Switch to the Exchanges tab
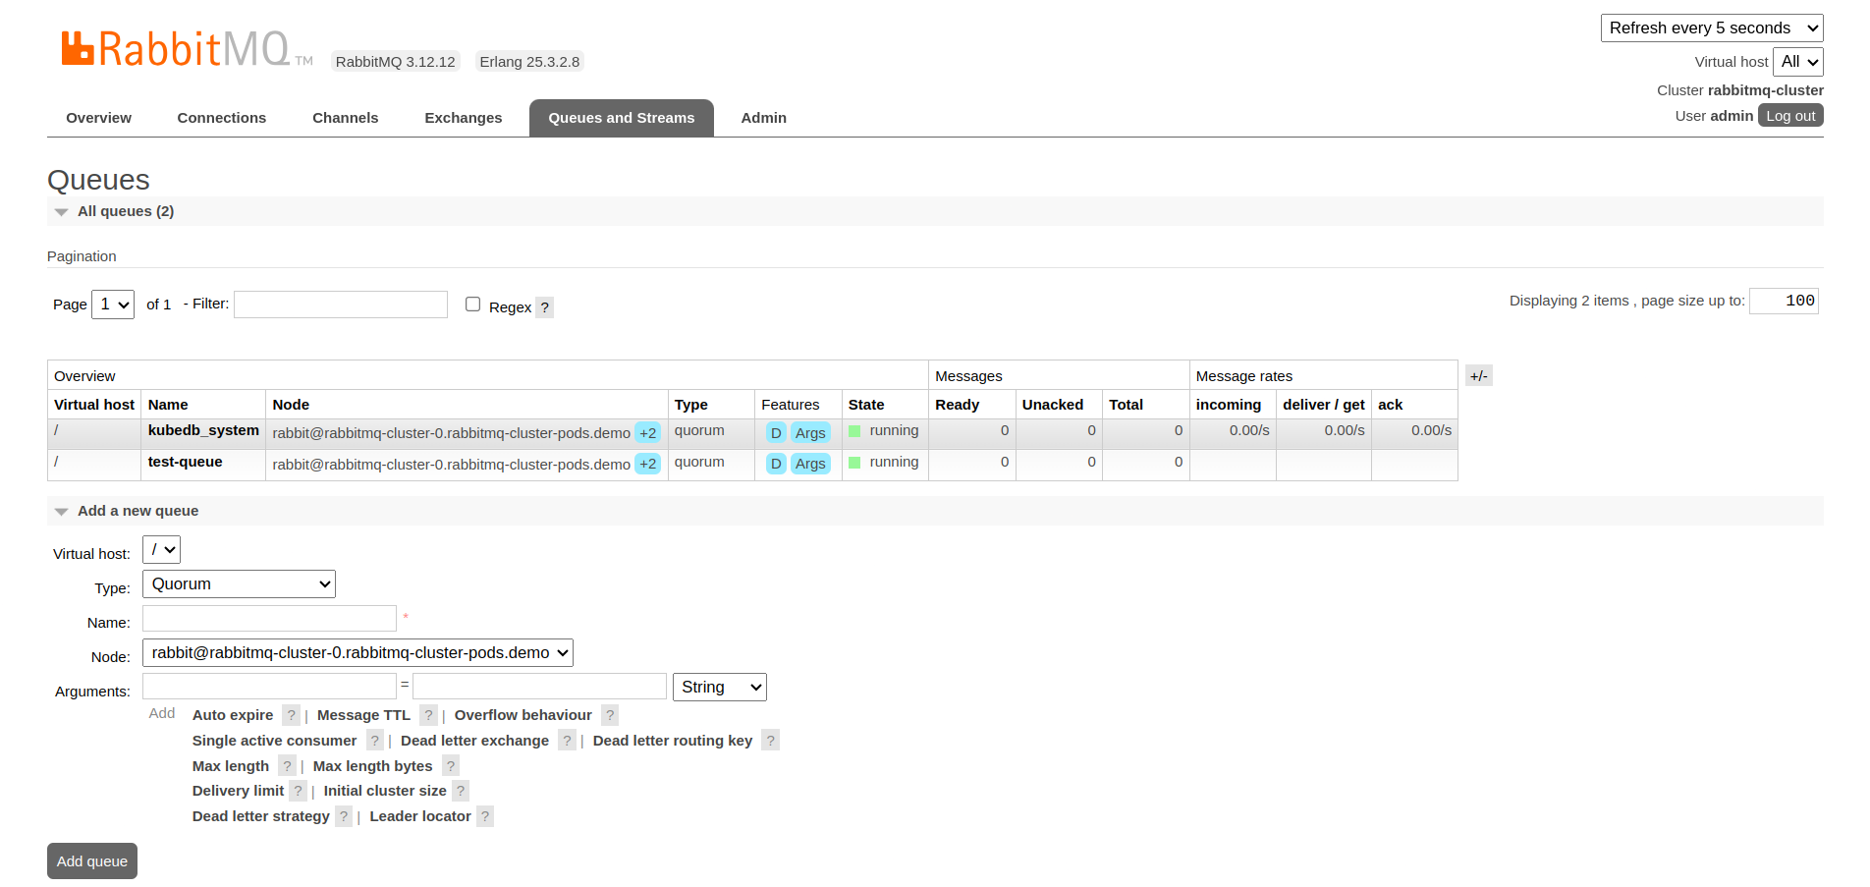The width and height of the screenshot is (1870, 887). pyautogui.click(x=463, y=118)
